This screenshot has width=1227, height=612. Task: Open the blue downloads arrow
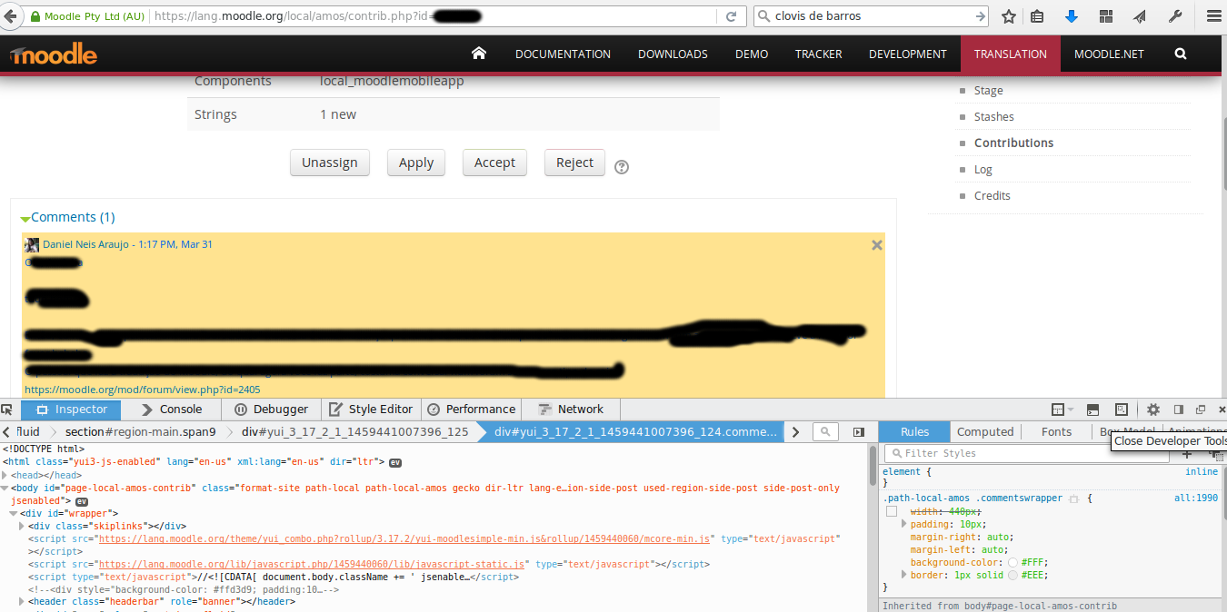(x=1072, y=16)
